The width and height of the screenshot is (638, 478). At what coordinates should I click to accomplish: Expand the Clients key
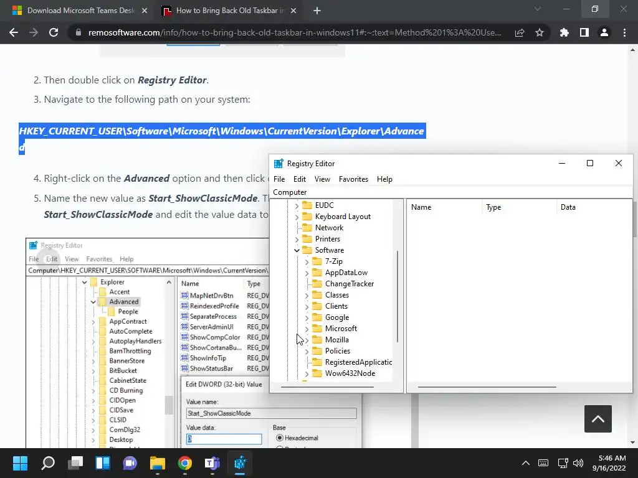coord(307,306)
